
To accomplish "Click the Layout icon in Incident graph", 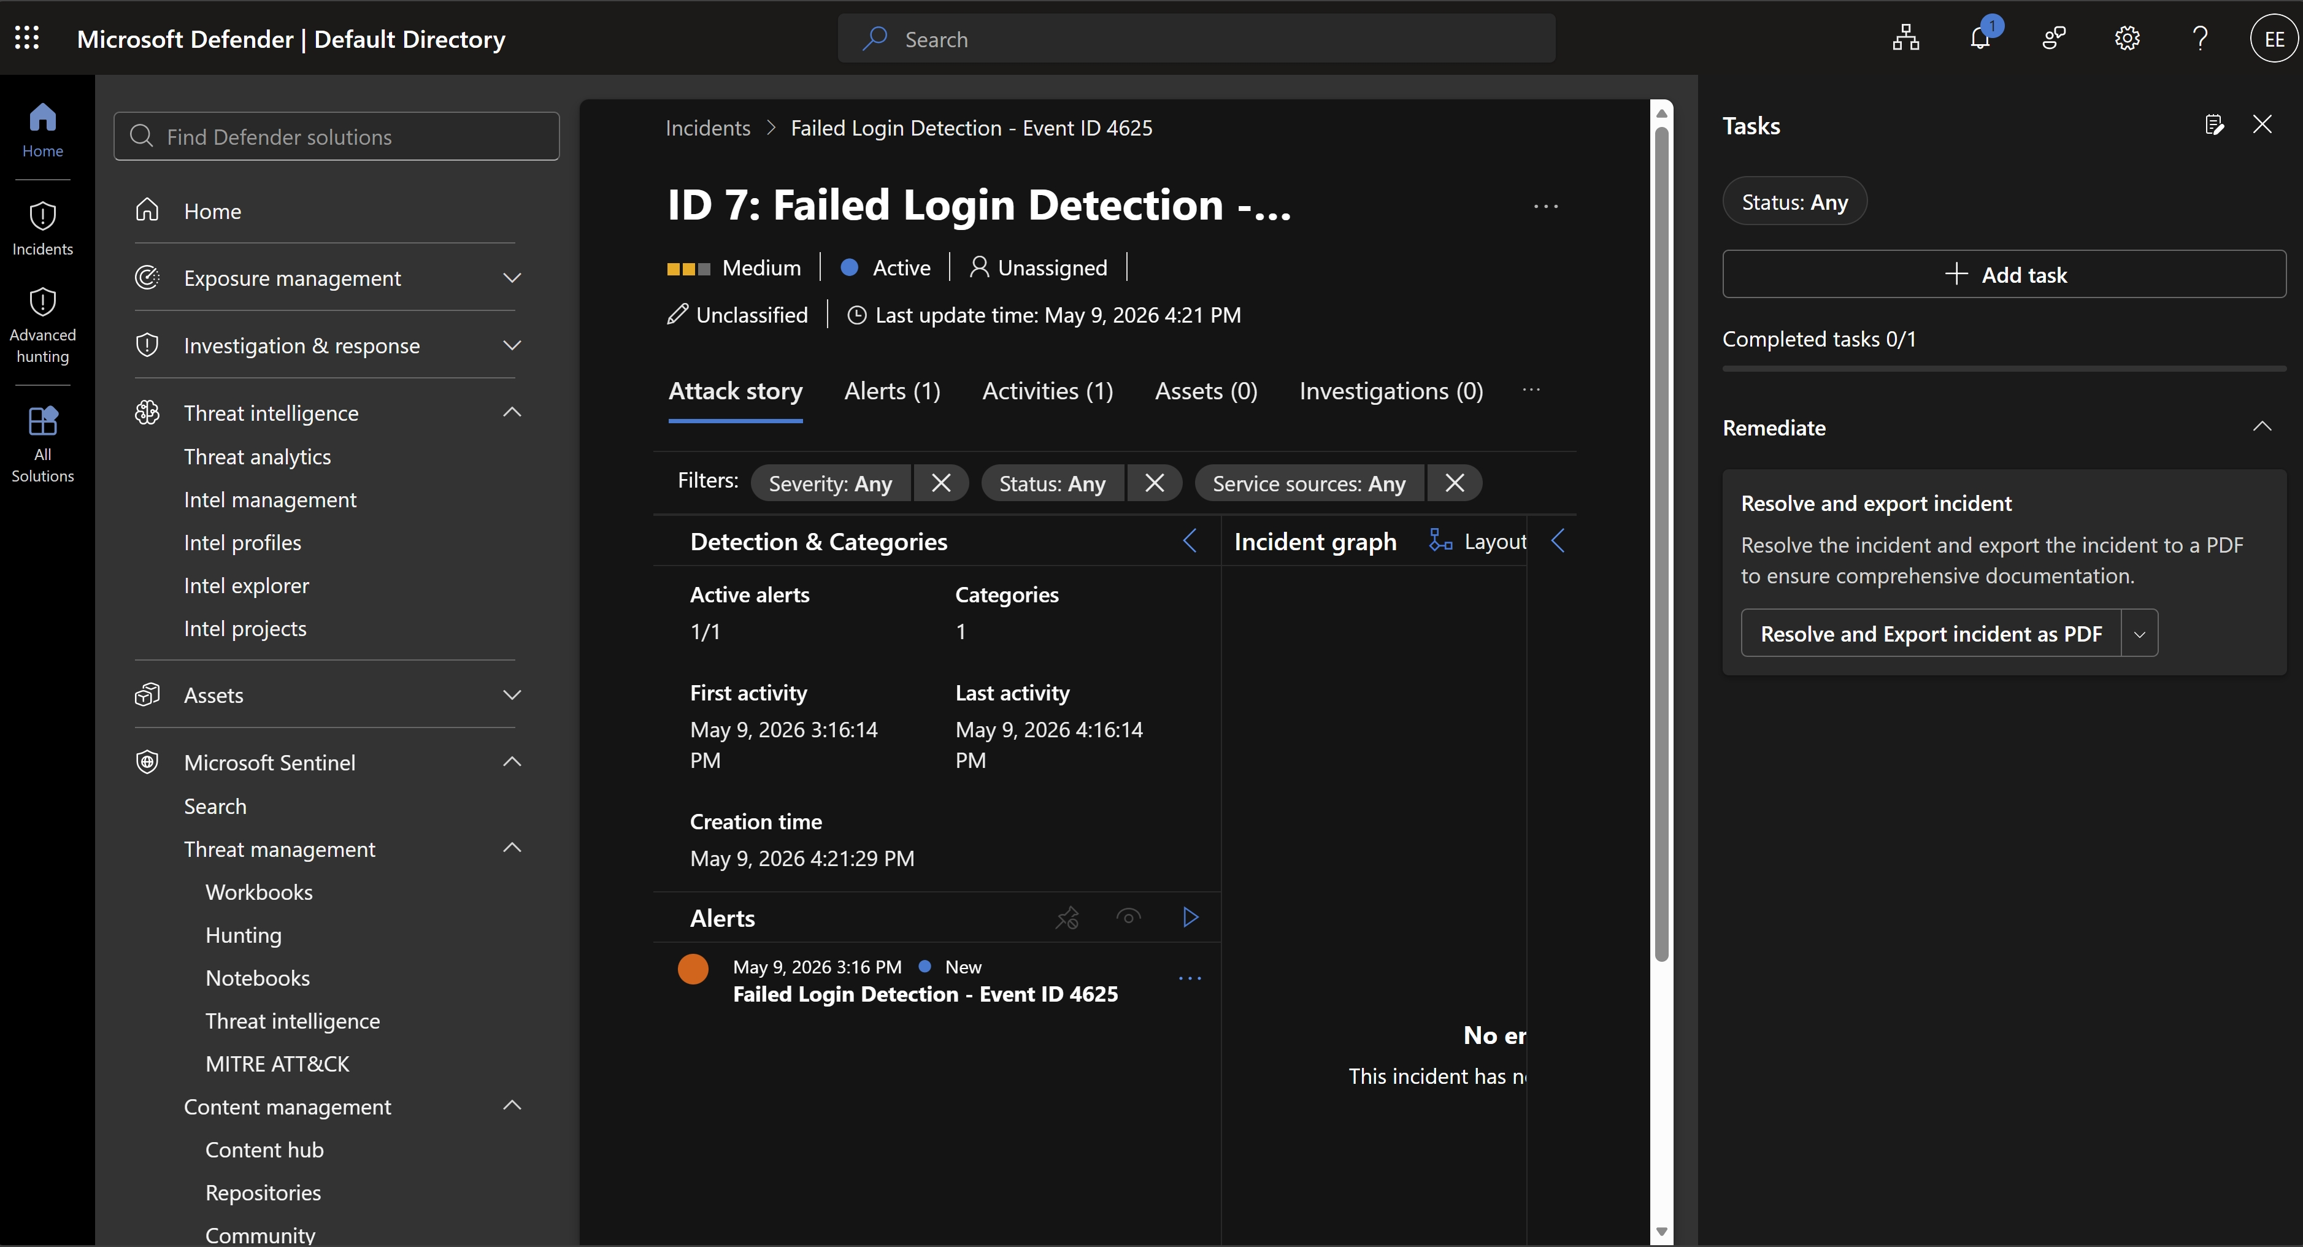I will [1440, 540].
